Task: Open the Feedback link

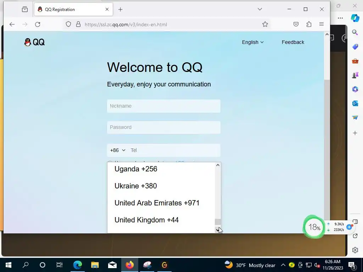Action: pyautogui.click(x=293, y=42)
